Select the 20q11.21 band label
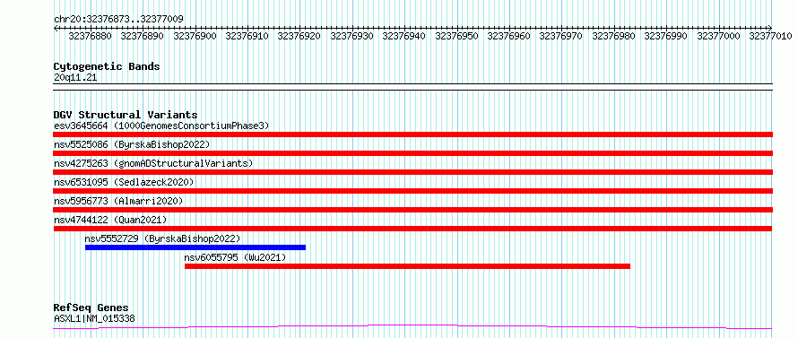Image resolution: width=798 pixels, height=338 pixels. (75, 78)
